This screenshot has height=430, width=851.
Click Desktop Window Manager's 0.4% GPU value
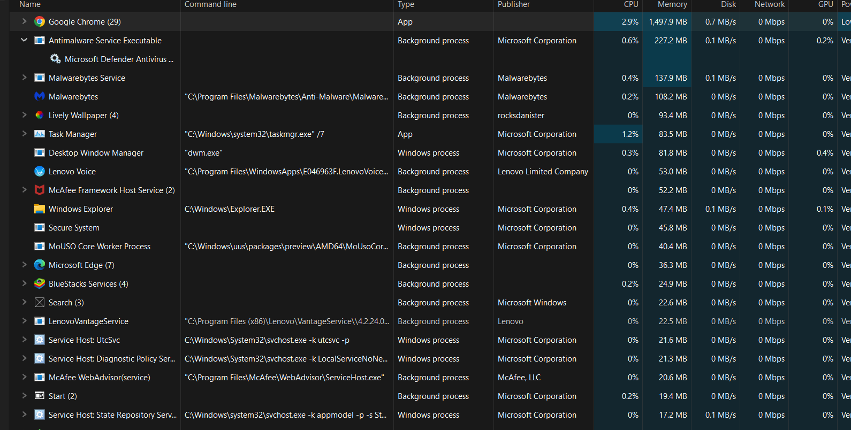825,152
